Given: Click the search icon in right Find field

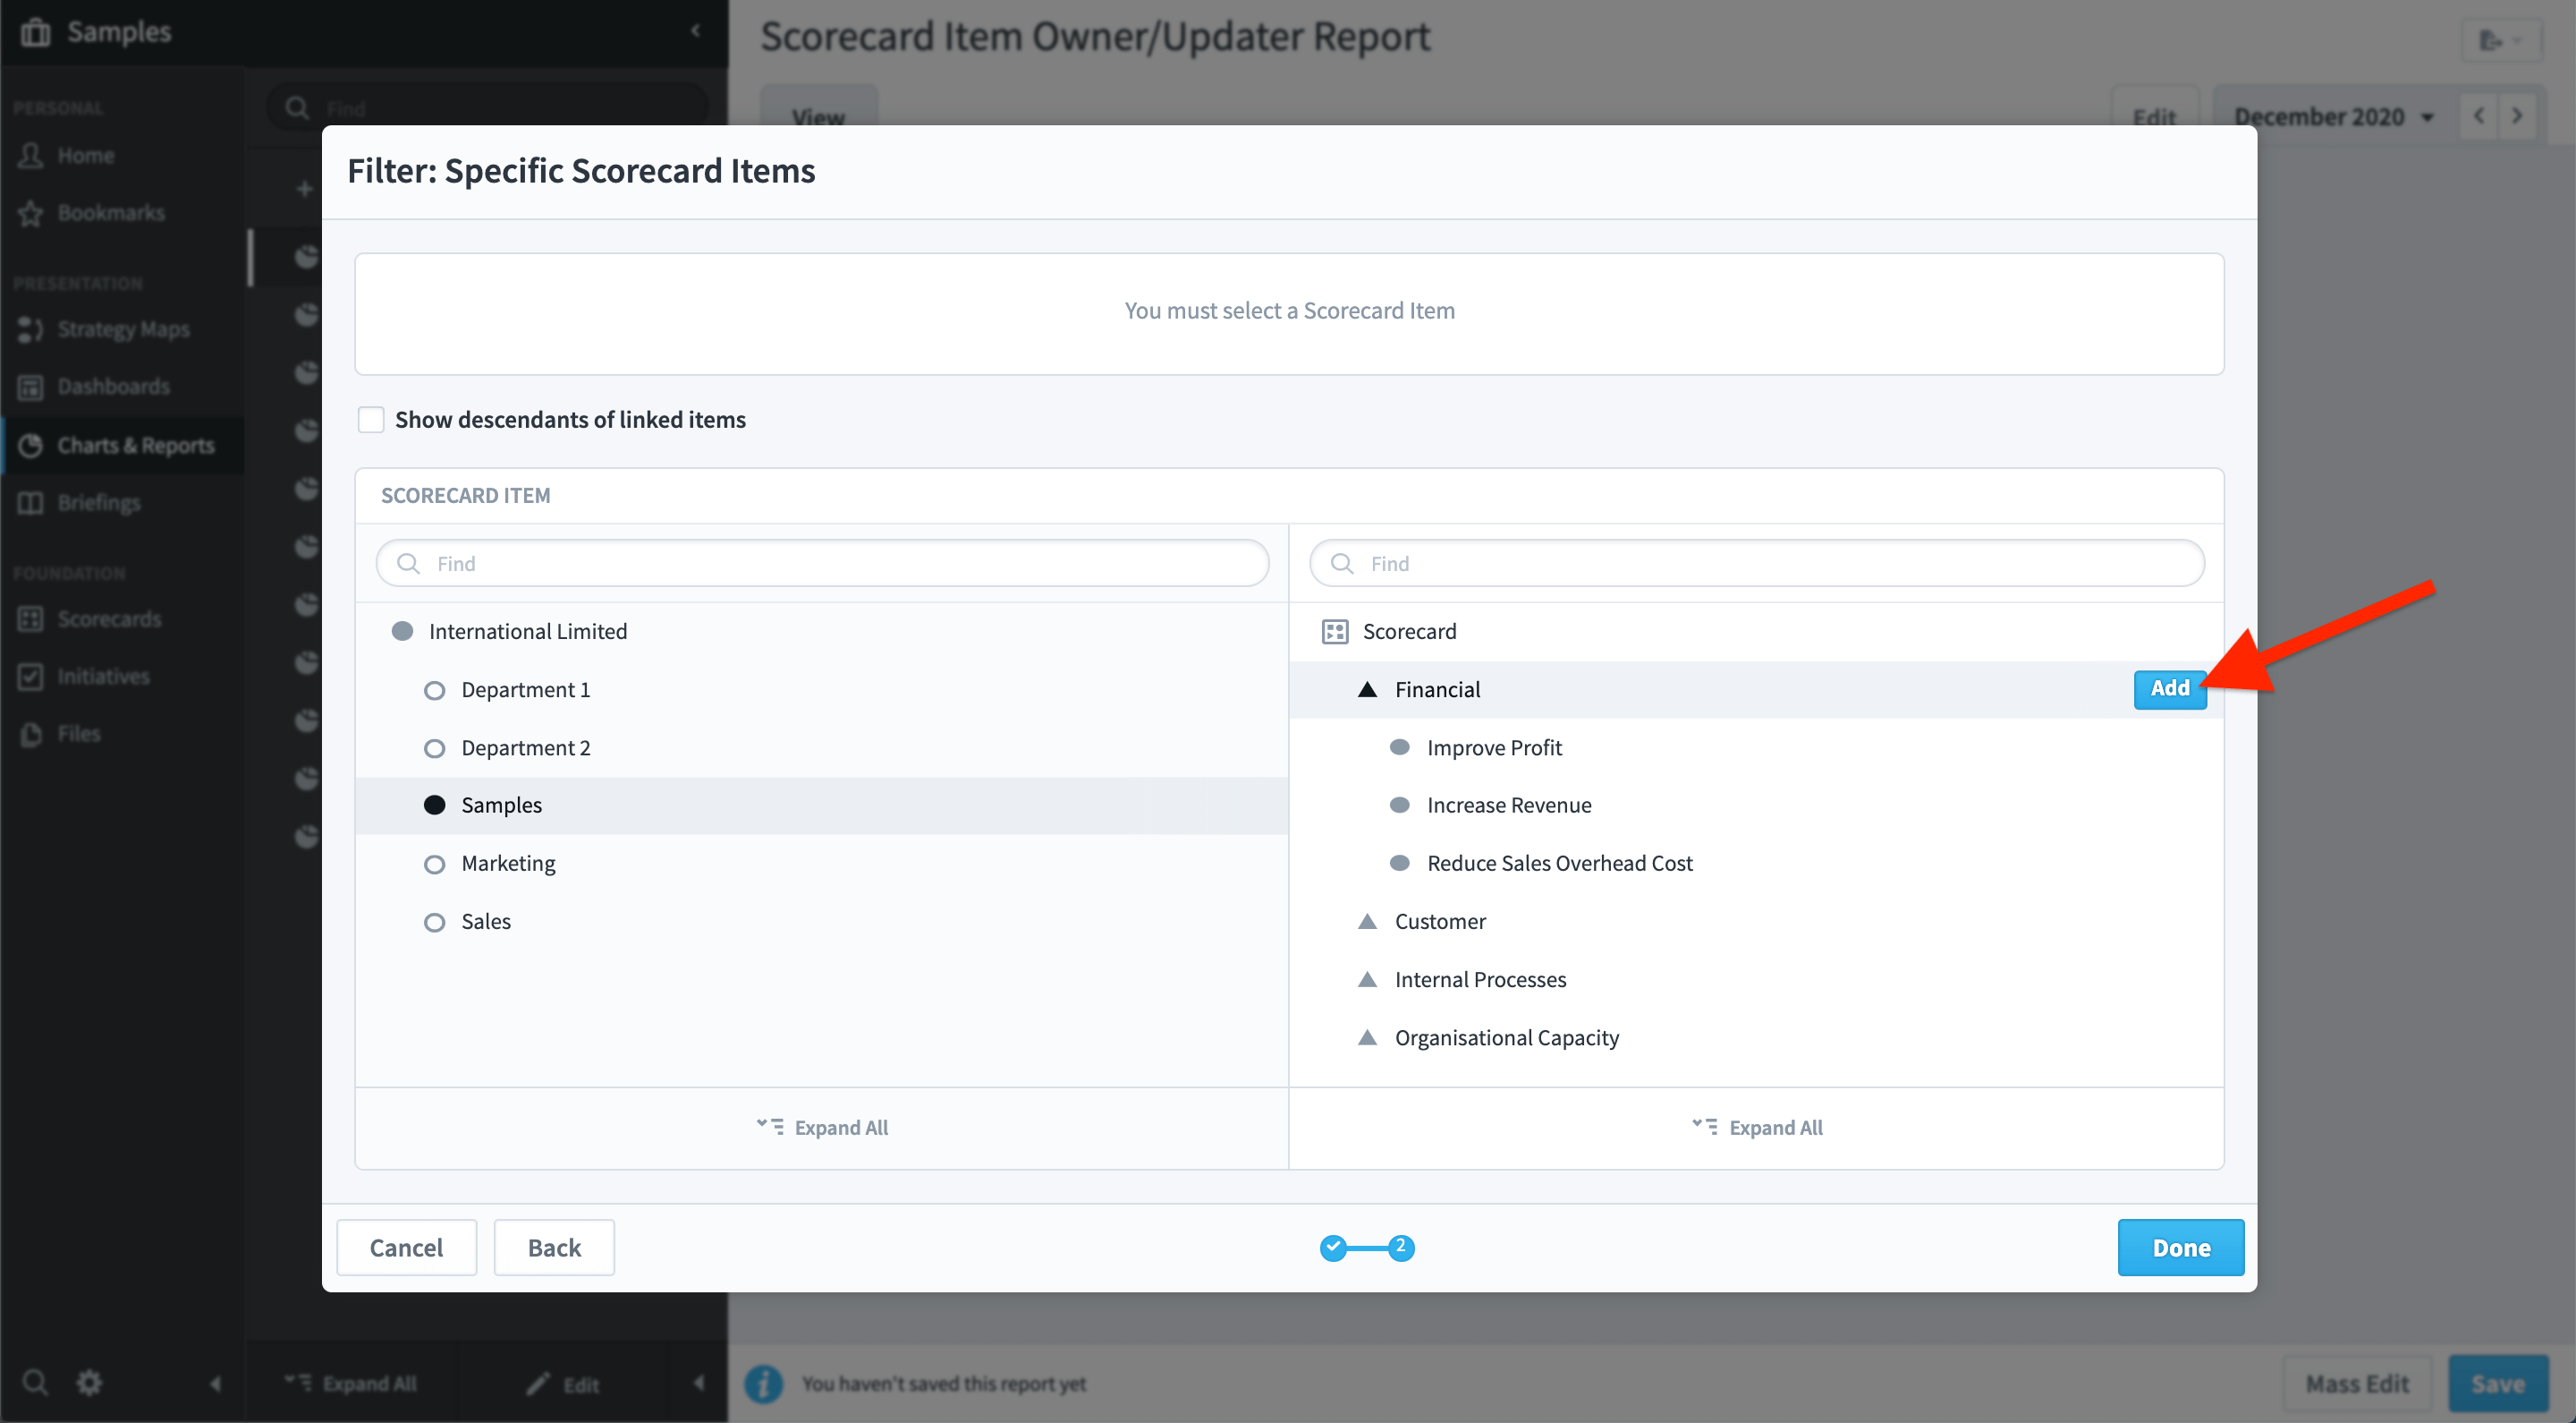Looking at the screenshot, I should [x=1342, y=564].
